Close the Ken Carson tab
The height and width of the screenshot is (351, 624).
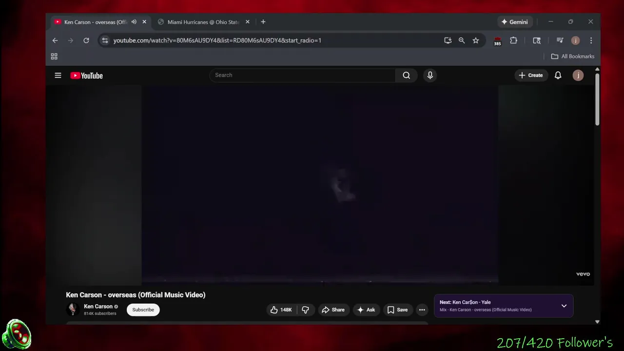point(144,22)
